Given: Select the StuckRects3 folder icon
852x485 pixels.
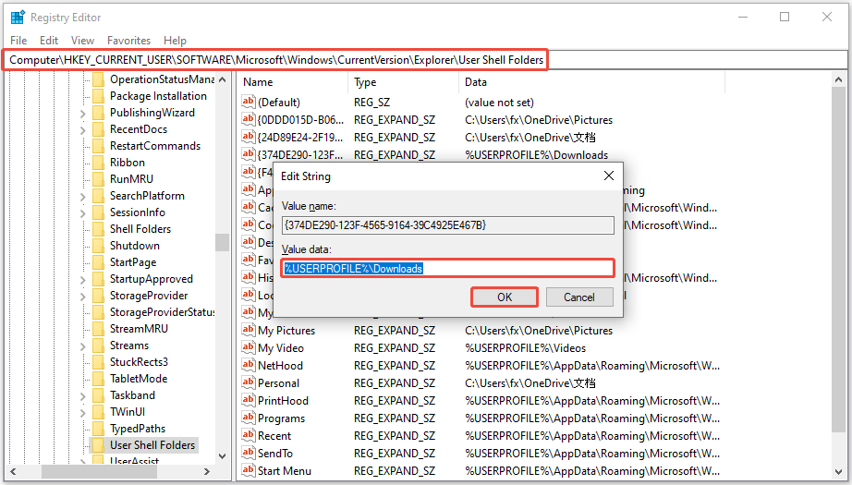Looking at the screenshot, I should [98, 362].
